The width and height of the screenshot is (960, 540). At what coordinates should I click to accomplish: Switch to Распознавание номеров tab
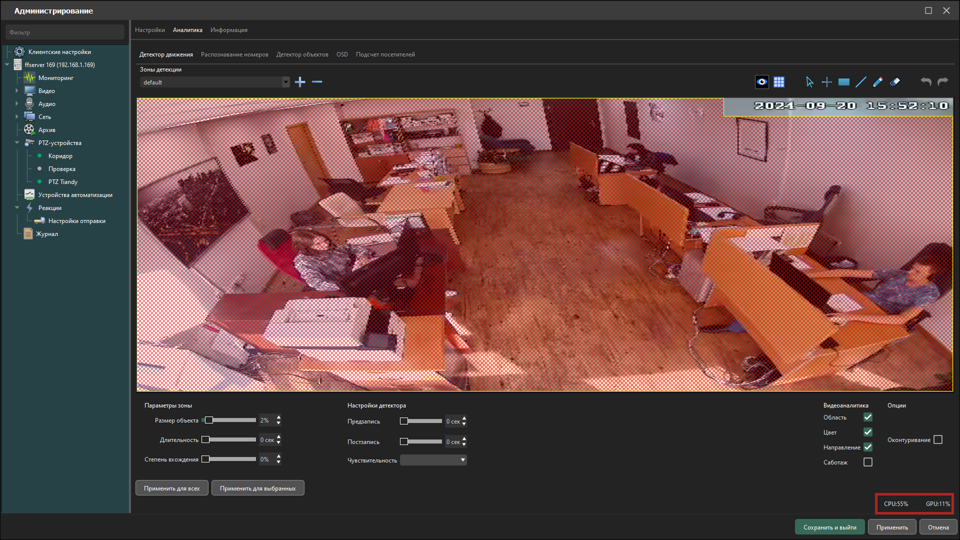coord(234,54)
